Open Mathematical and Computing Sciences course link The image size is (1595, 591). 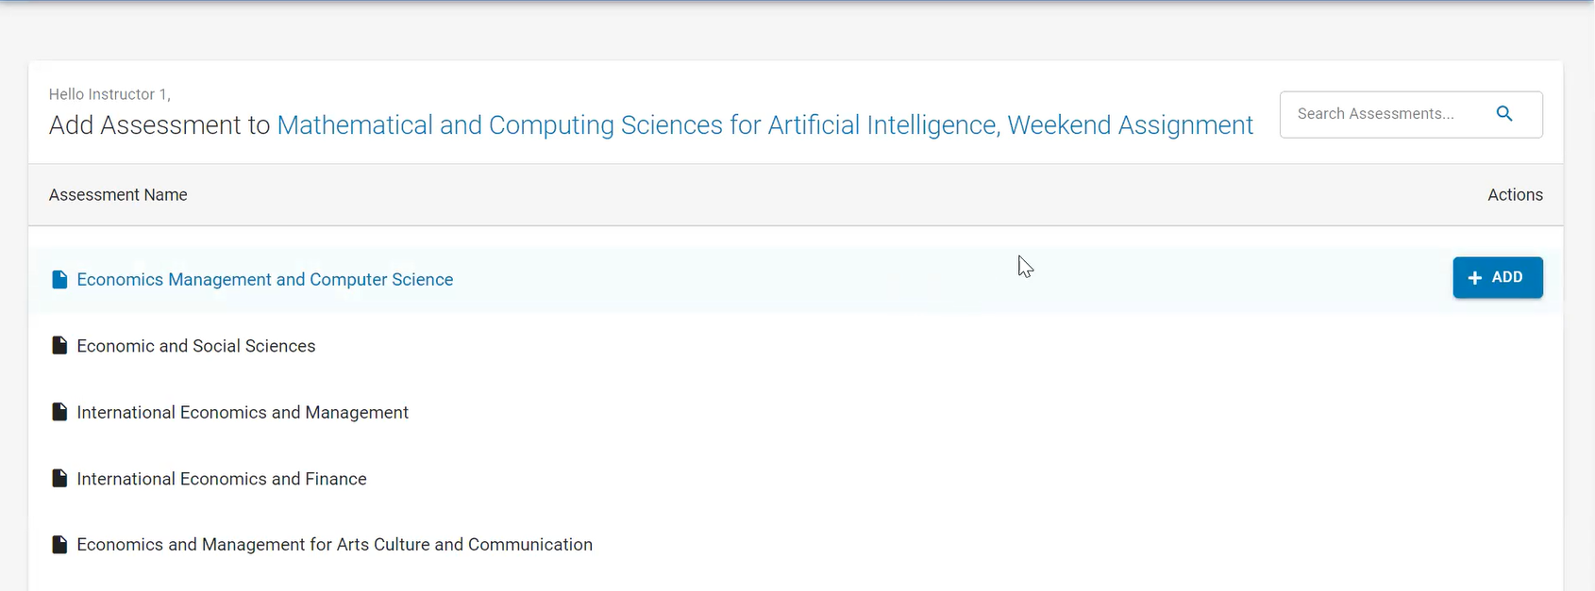pos(638,125)
